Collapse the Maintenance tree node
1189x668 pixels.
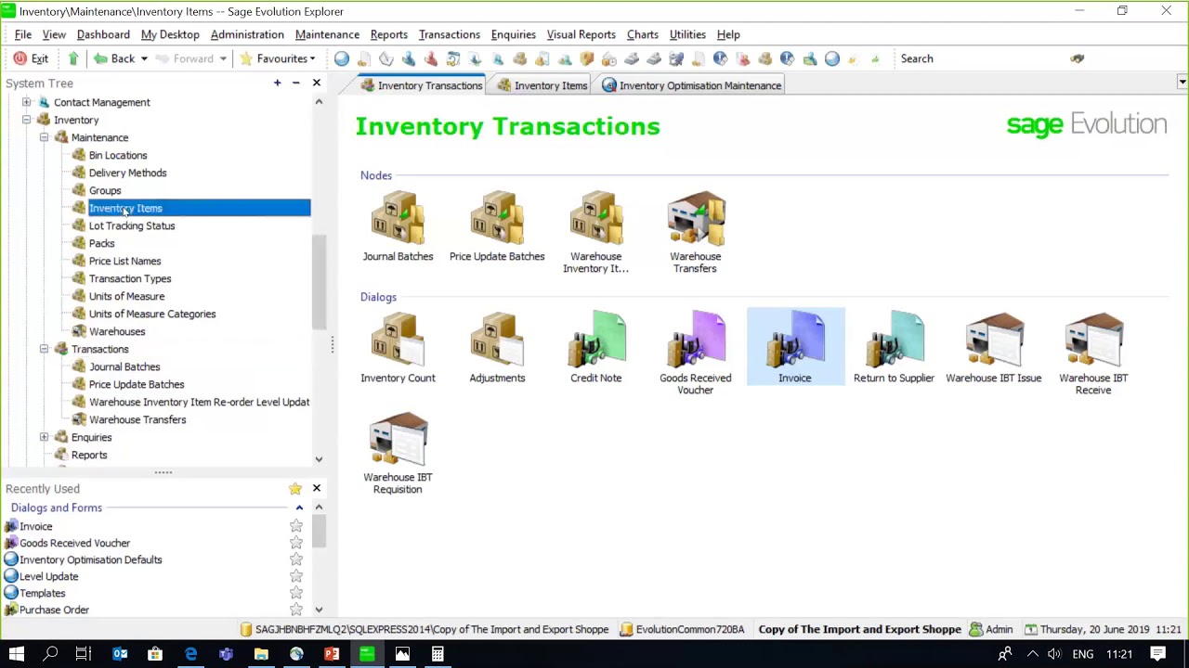44,137
